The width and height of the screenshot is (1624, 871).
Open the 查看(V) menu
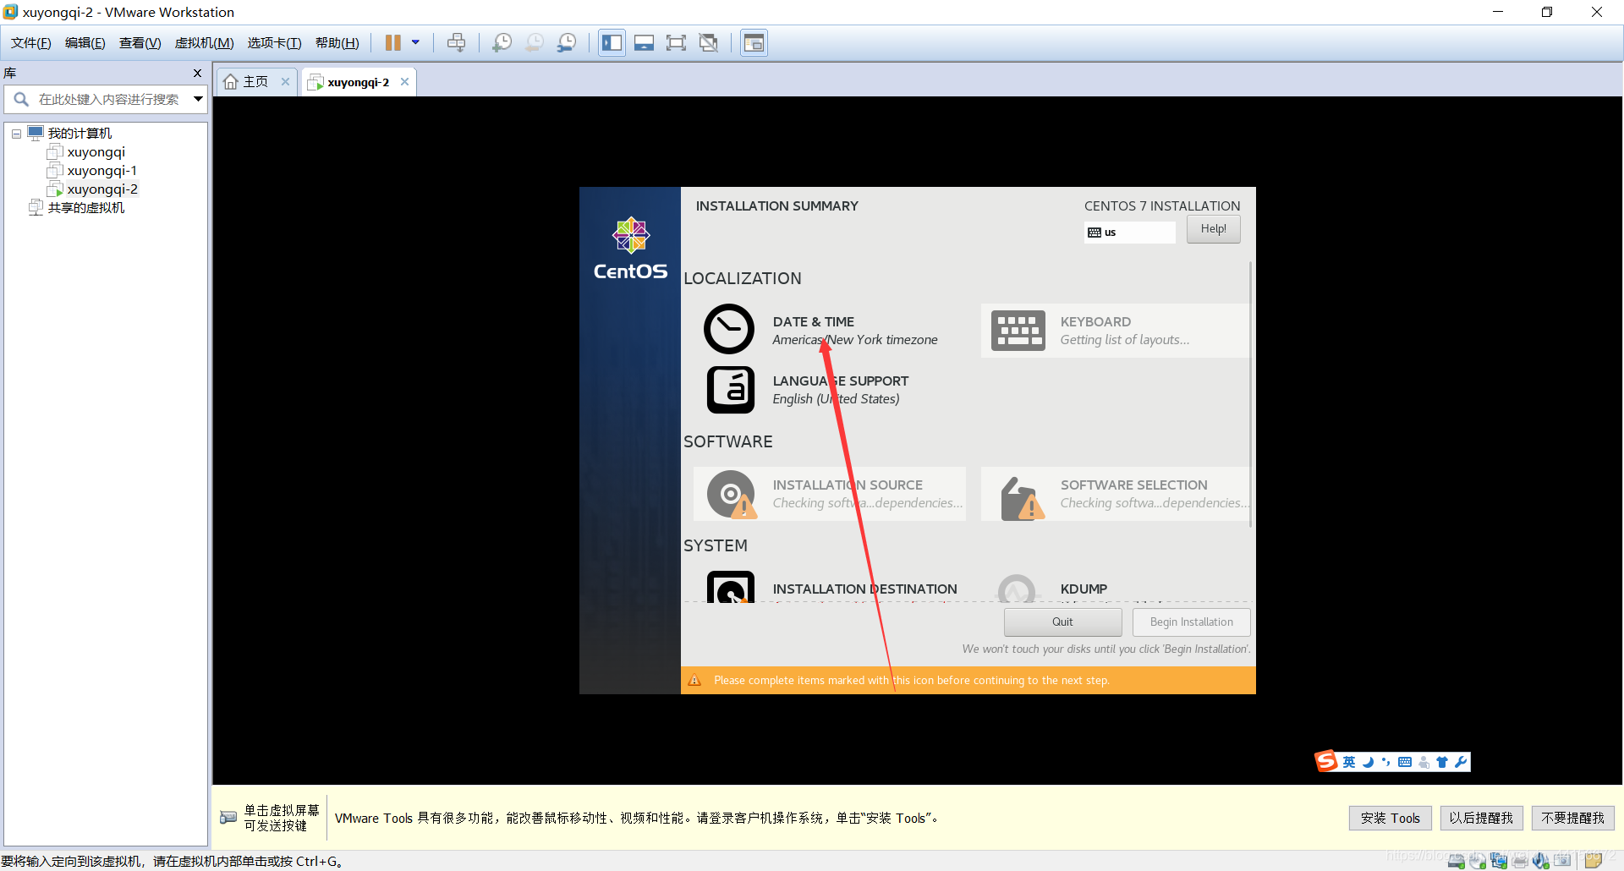[140, 43]
